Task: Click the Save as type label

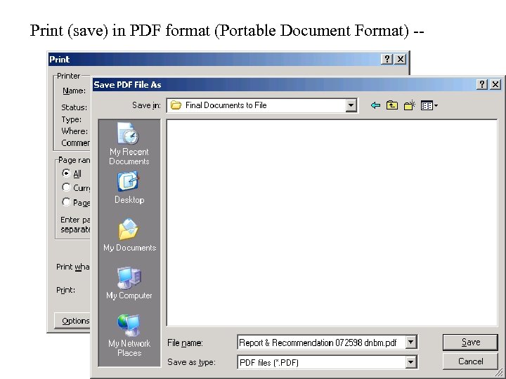Action: click(191, 363)
